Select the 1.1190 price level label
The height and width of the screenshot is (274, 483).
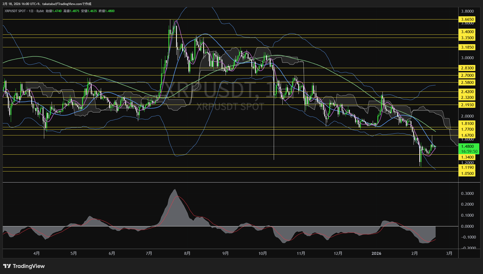467,167
